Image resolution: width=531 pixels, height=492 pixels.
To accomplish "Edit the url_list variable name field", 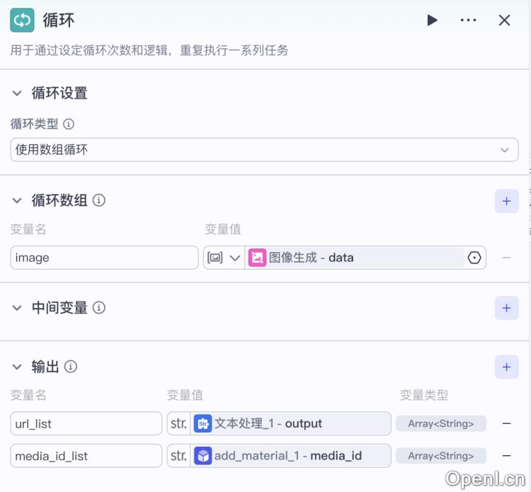I will coord(86,423).
